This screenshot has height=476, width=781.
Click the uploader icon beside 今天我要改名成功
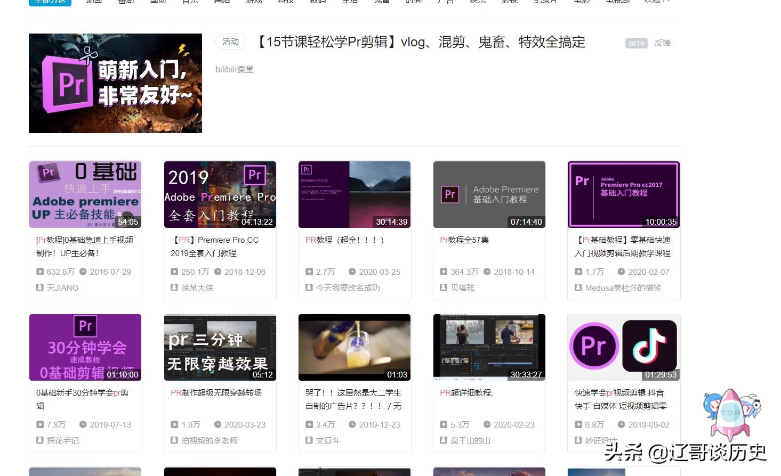click(309, 288)
